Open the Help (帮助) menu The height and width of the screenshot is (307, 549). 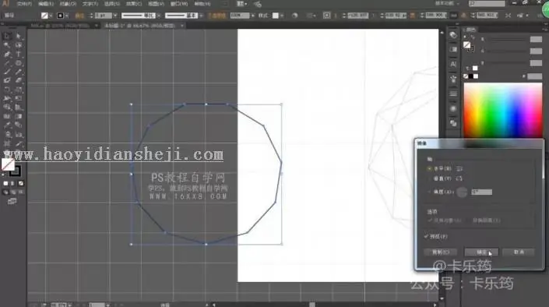[x=202, y=4]
